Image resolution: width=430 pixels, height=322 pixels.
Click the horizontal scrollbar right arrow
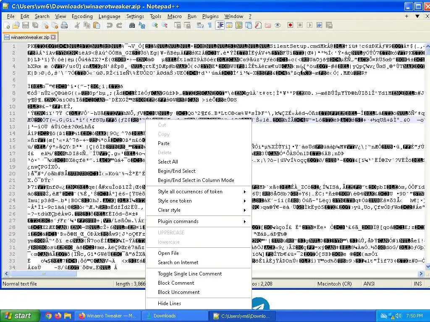[421, 273]
